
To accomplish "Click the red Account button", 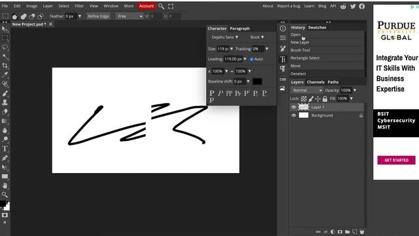I will click(x=147, y=6).
